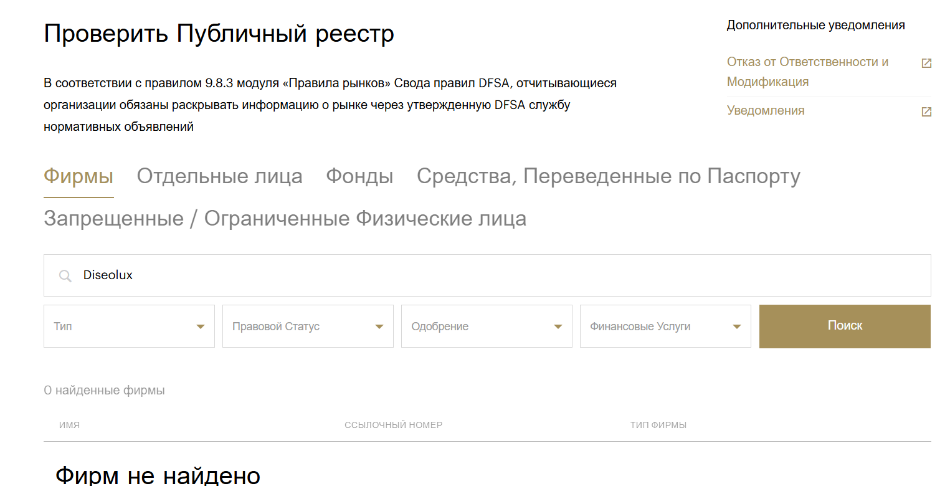Switch to the Фирмы tab
This screenshot has height=486, width=950.
pyautogui.click(x=78, y=176)
